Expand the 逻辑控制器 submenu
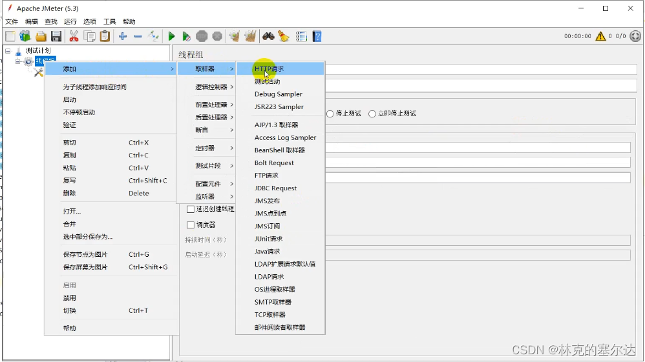This screenshot has width=645, height=362. pyautogui.click(x=207, y=86)
